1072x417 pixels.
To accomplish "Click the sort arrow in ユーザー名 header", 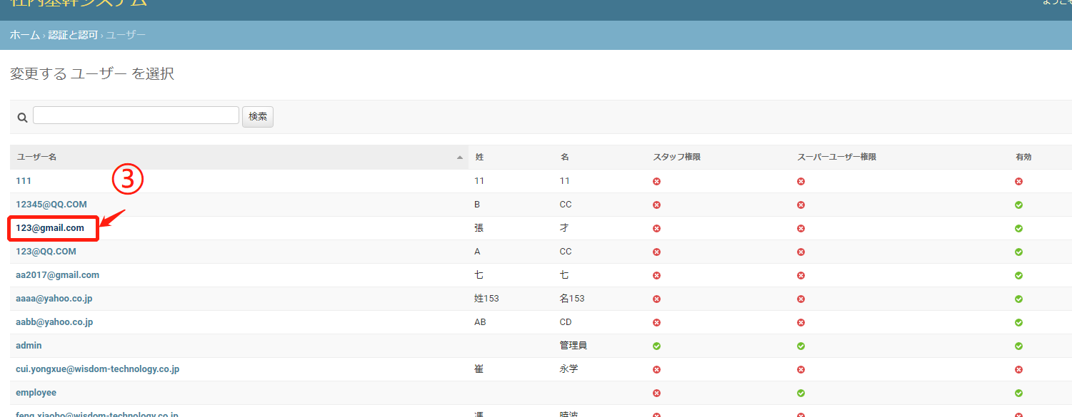I will [460, 157].
